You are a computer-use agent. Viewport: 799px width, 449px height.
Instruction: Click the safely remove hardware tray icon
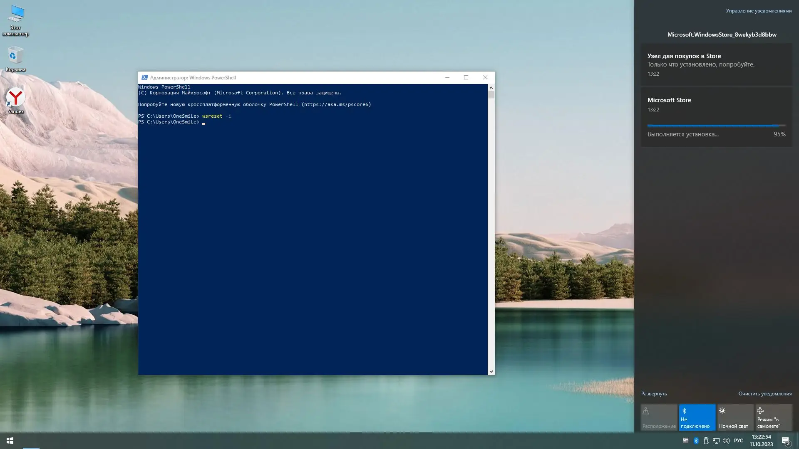pos(706,441)
